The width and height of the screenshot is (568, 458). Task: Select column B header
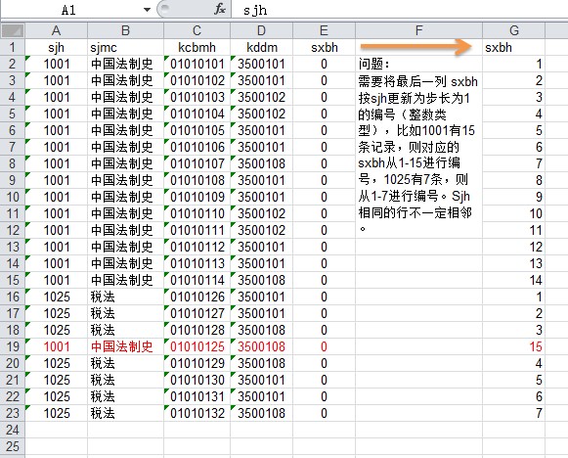[x=125, y=30]
